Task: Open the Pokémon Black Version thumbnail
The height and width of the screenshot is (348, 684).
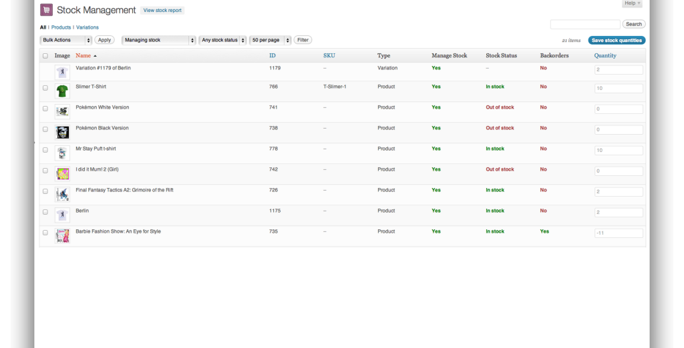Action: click(x=62, y=133)
